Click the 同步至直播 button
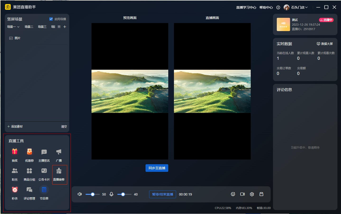The width and height of the screenshot is (341, 214). point(157,168)
